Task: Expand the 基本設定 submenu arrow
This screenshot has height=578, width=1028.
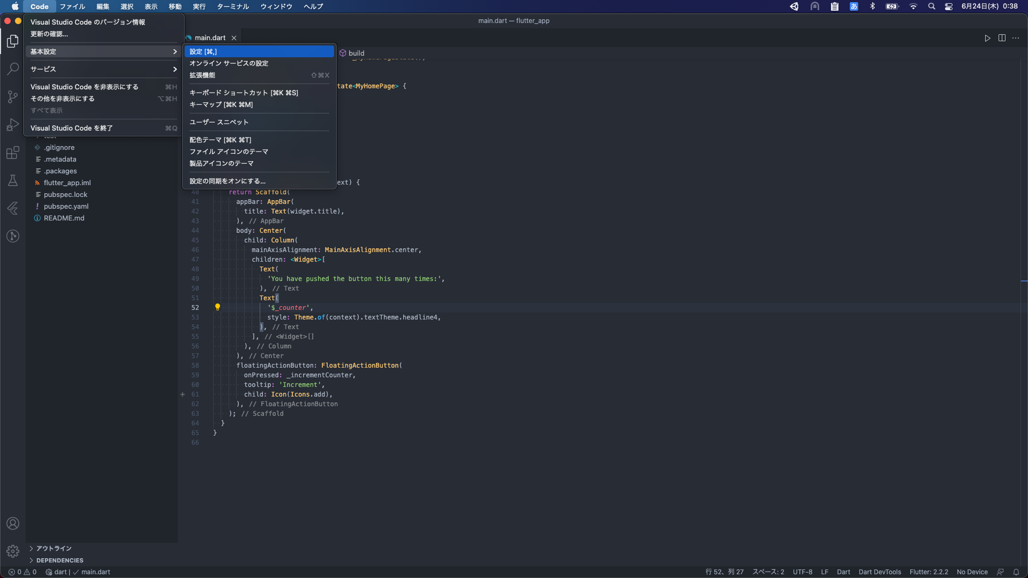Action: (x=175, y=51)
